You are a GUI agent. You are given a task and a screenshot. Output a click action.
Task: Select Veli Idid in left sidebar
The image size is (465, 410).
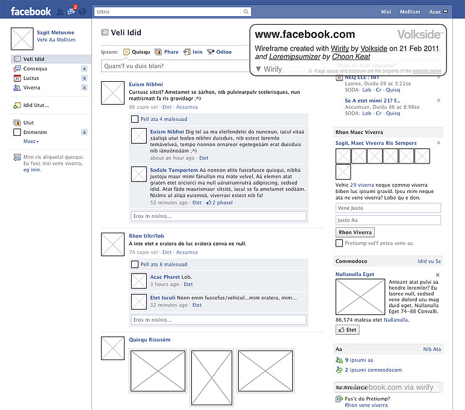(x=51, y=59)
